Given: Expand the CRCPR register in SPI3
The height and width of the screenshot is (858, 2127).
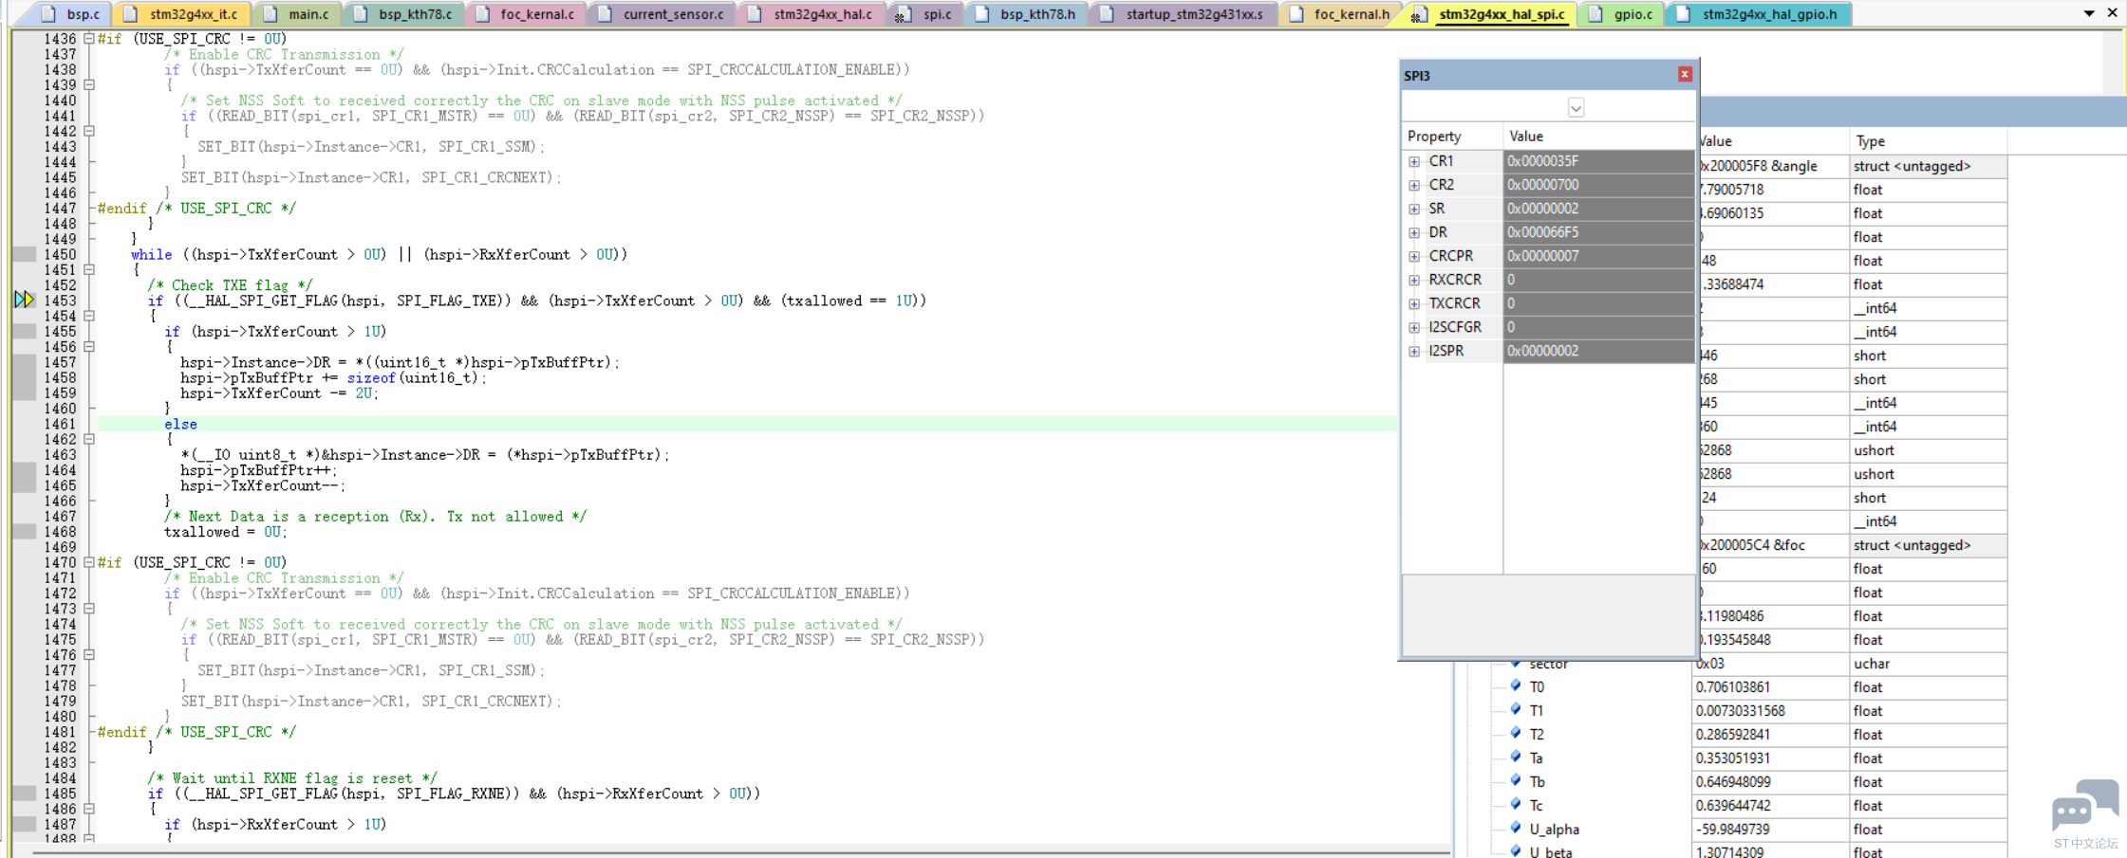Looking at the screenshot, I should [1414, 256].
